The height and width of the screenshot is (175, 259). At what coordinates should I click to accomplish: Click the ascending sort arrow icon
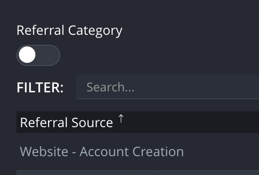pyautogui.click(x=121, y=118)
